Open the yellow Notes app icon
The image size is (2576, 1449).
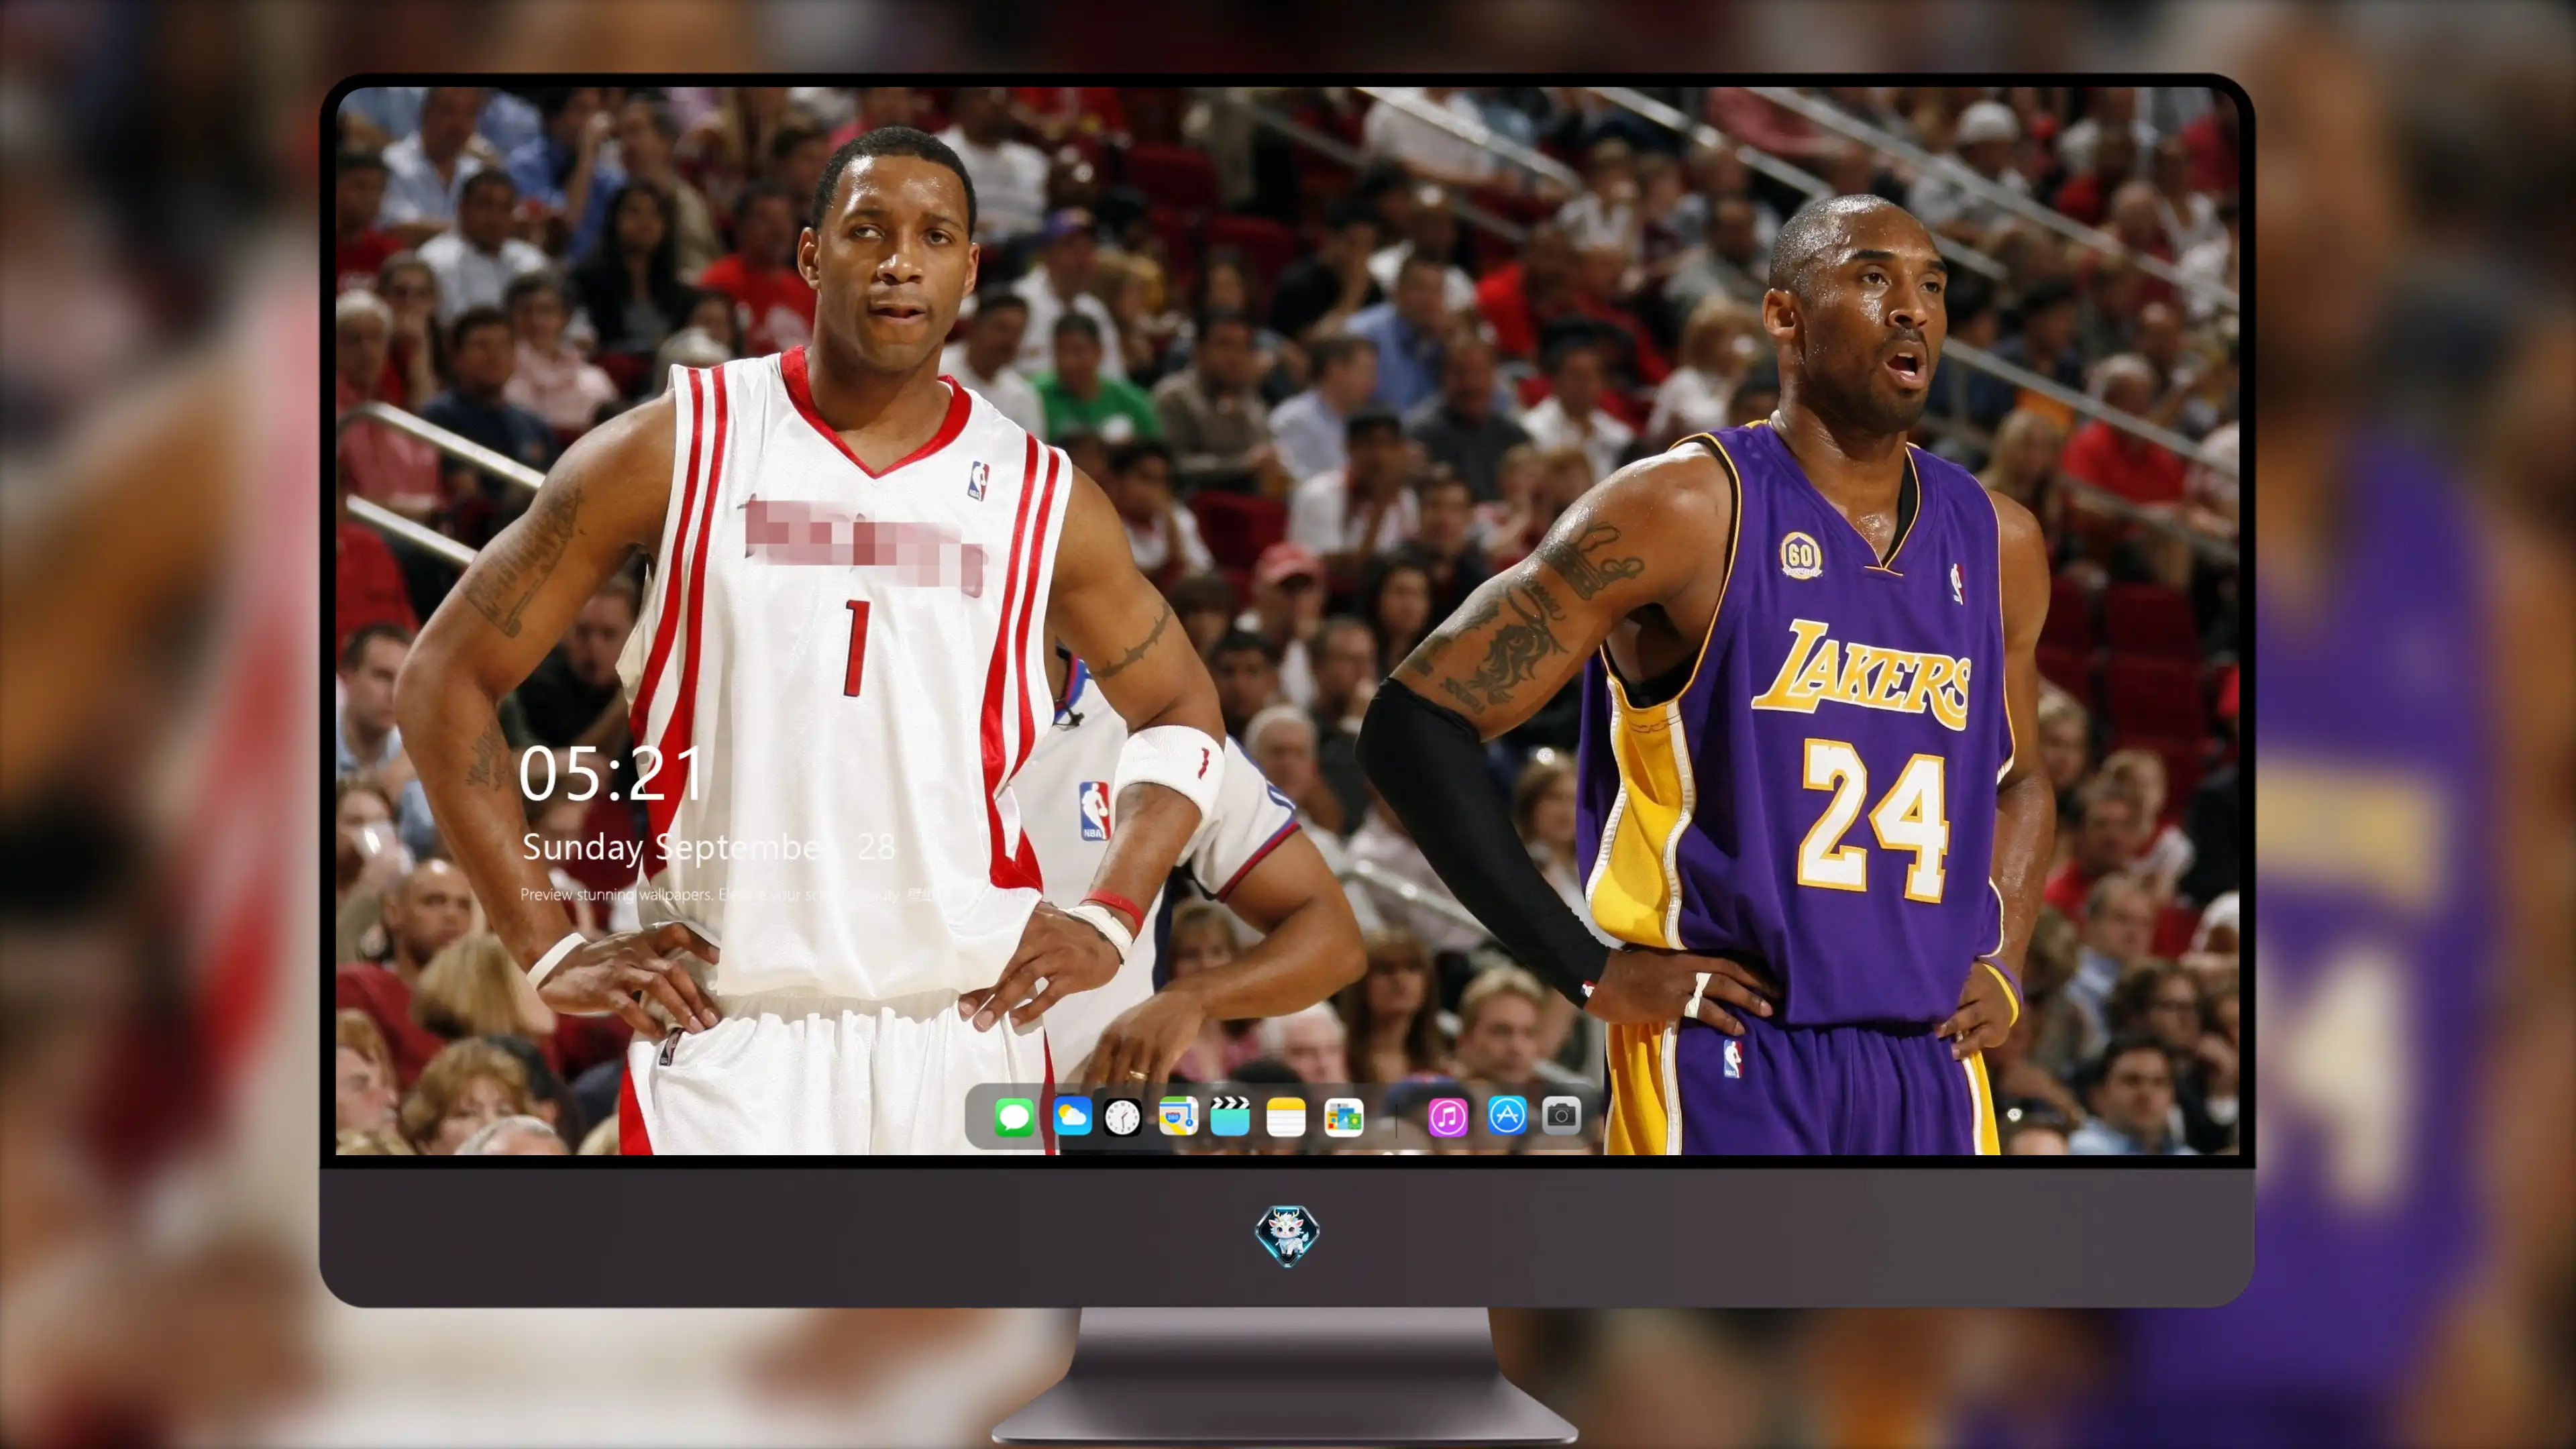(1286, 1116)
